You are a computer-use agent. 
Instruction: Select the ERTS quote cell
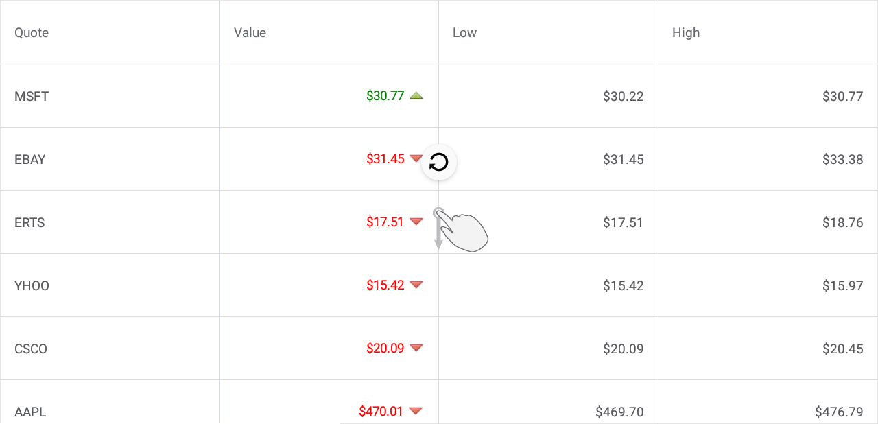pos(110,222)
